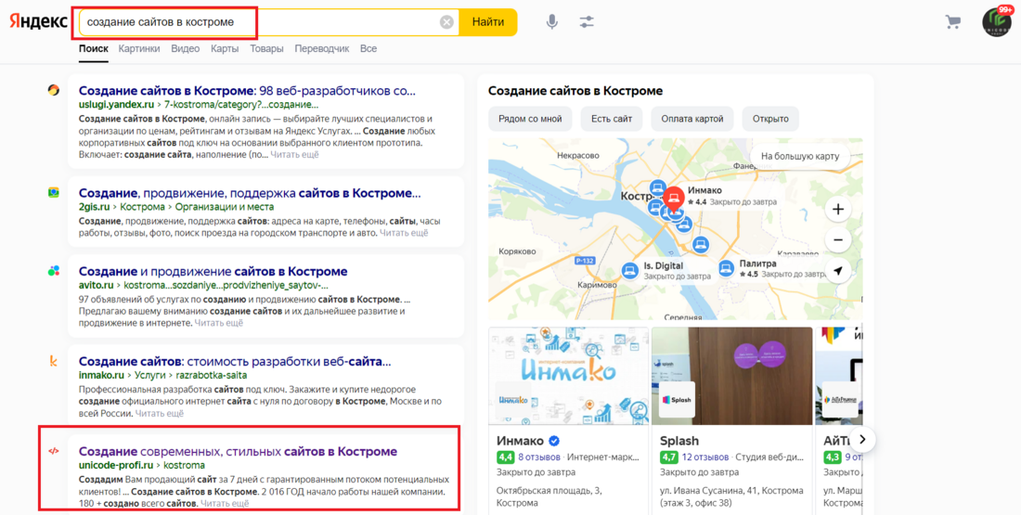Click the Палитра map marker
The width and height of the screenshot is (1021, 515).
point(727,268)
